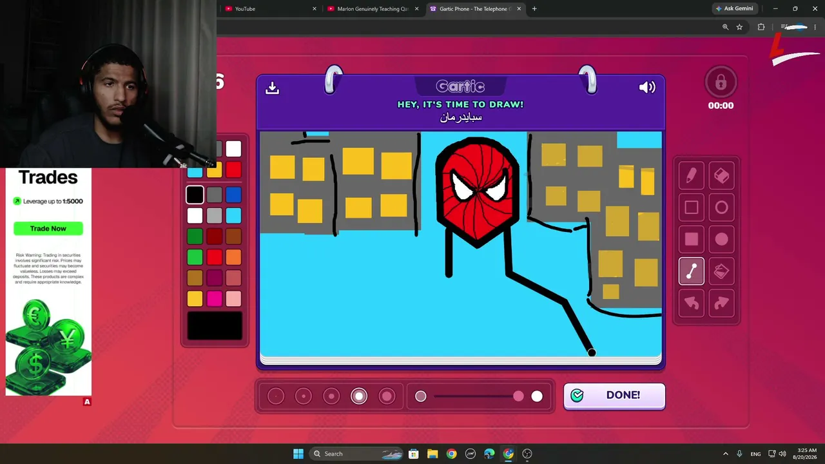The height and width of the screenshot is (464, 825).
Task: Close the Gartic Phone tab
Action: [519, 9]
